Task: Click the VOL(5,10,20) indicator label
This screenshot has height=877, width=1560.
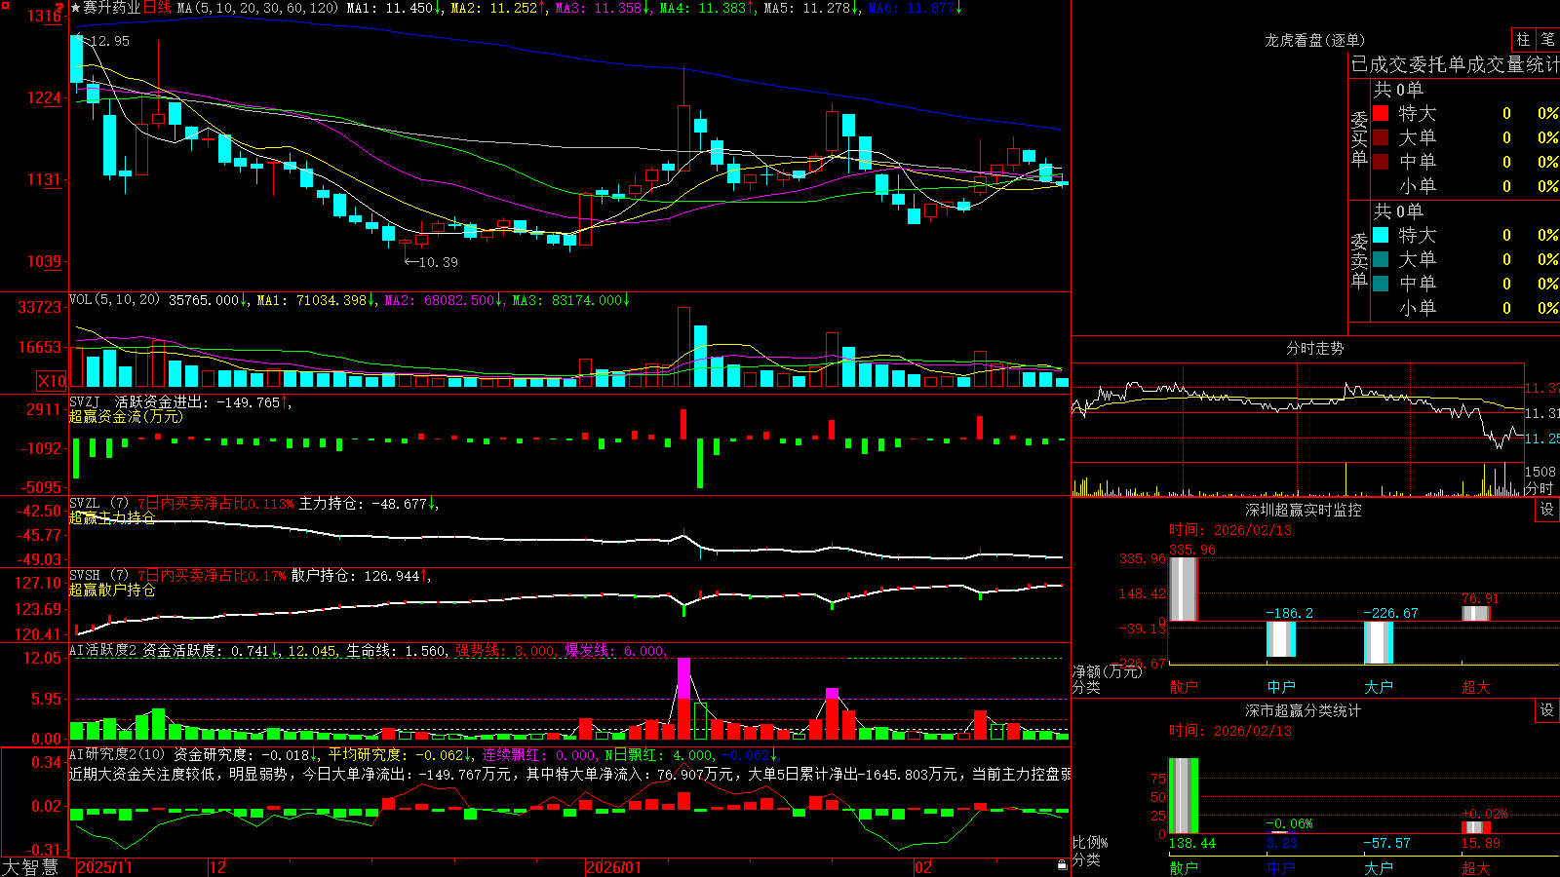Action: coord(114,299)
